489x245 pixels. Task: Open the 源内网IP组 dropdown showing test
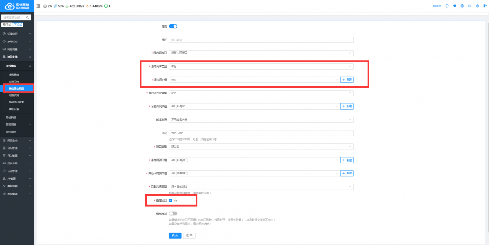253,80
